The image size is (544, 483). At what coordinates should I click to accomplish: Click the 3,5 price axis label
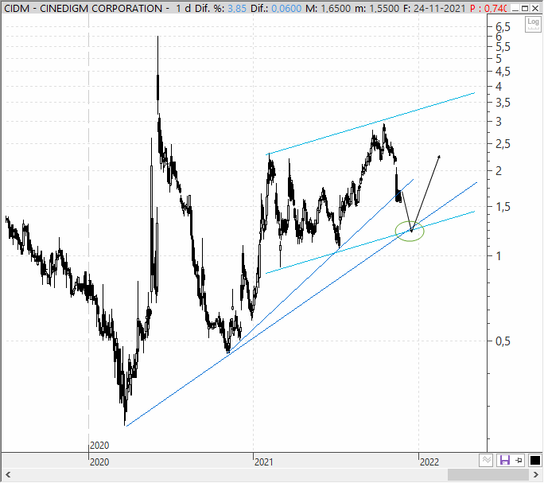503,103
